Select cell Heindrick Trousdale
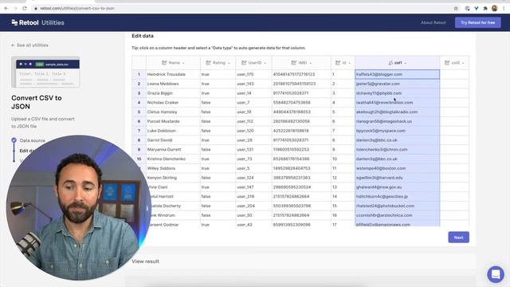The image size is (510, 287). 173,74
